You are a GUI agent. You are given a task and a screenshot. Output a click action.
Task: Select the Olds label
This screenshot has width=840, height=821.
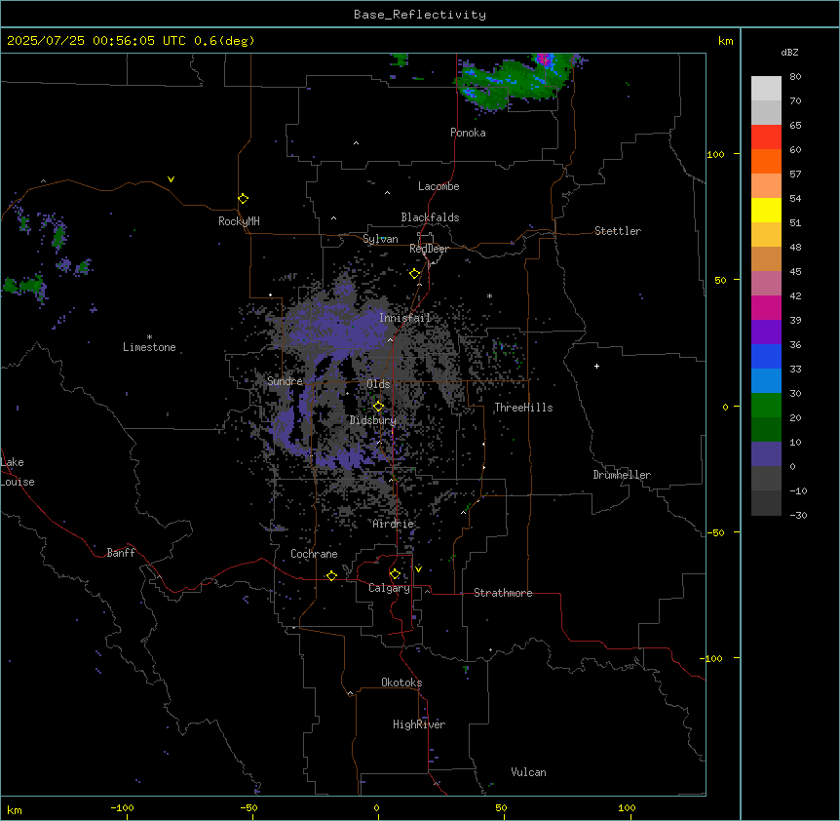378,384
